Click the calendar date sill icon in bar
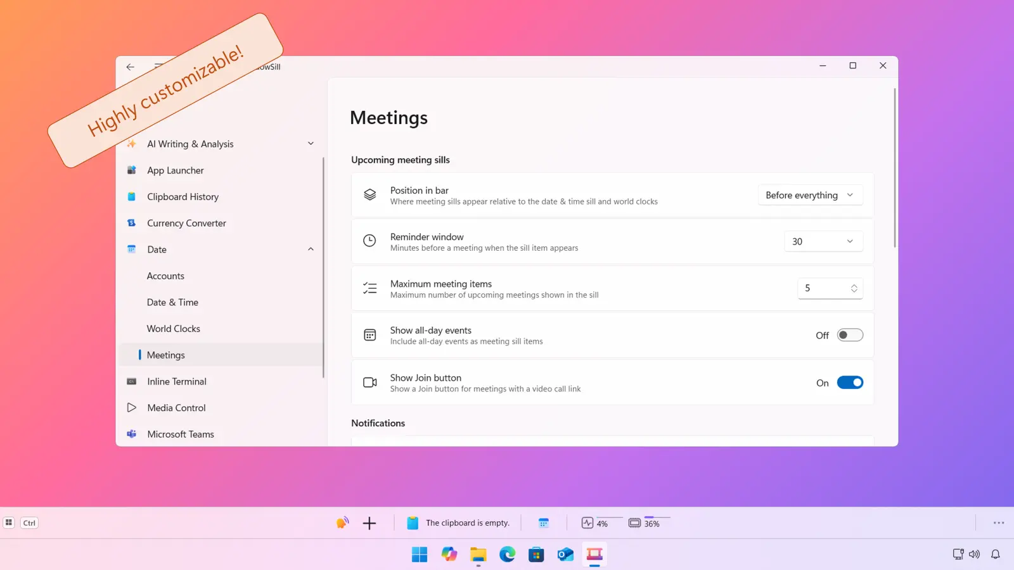Image resolution: width=1014 pixels, height=570 pixels. 544,523
